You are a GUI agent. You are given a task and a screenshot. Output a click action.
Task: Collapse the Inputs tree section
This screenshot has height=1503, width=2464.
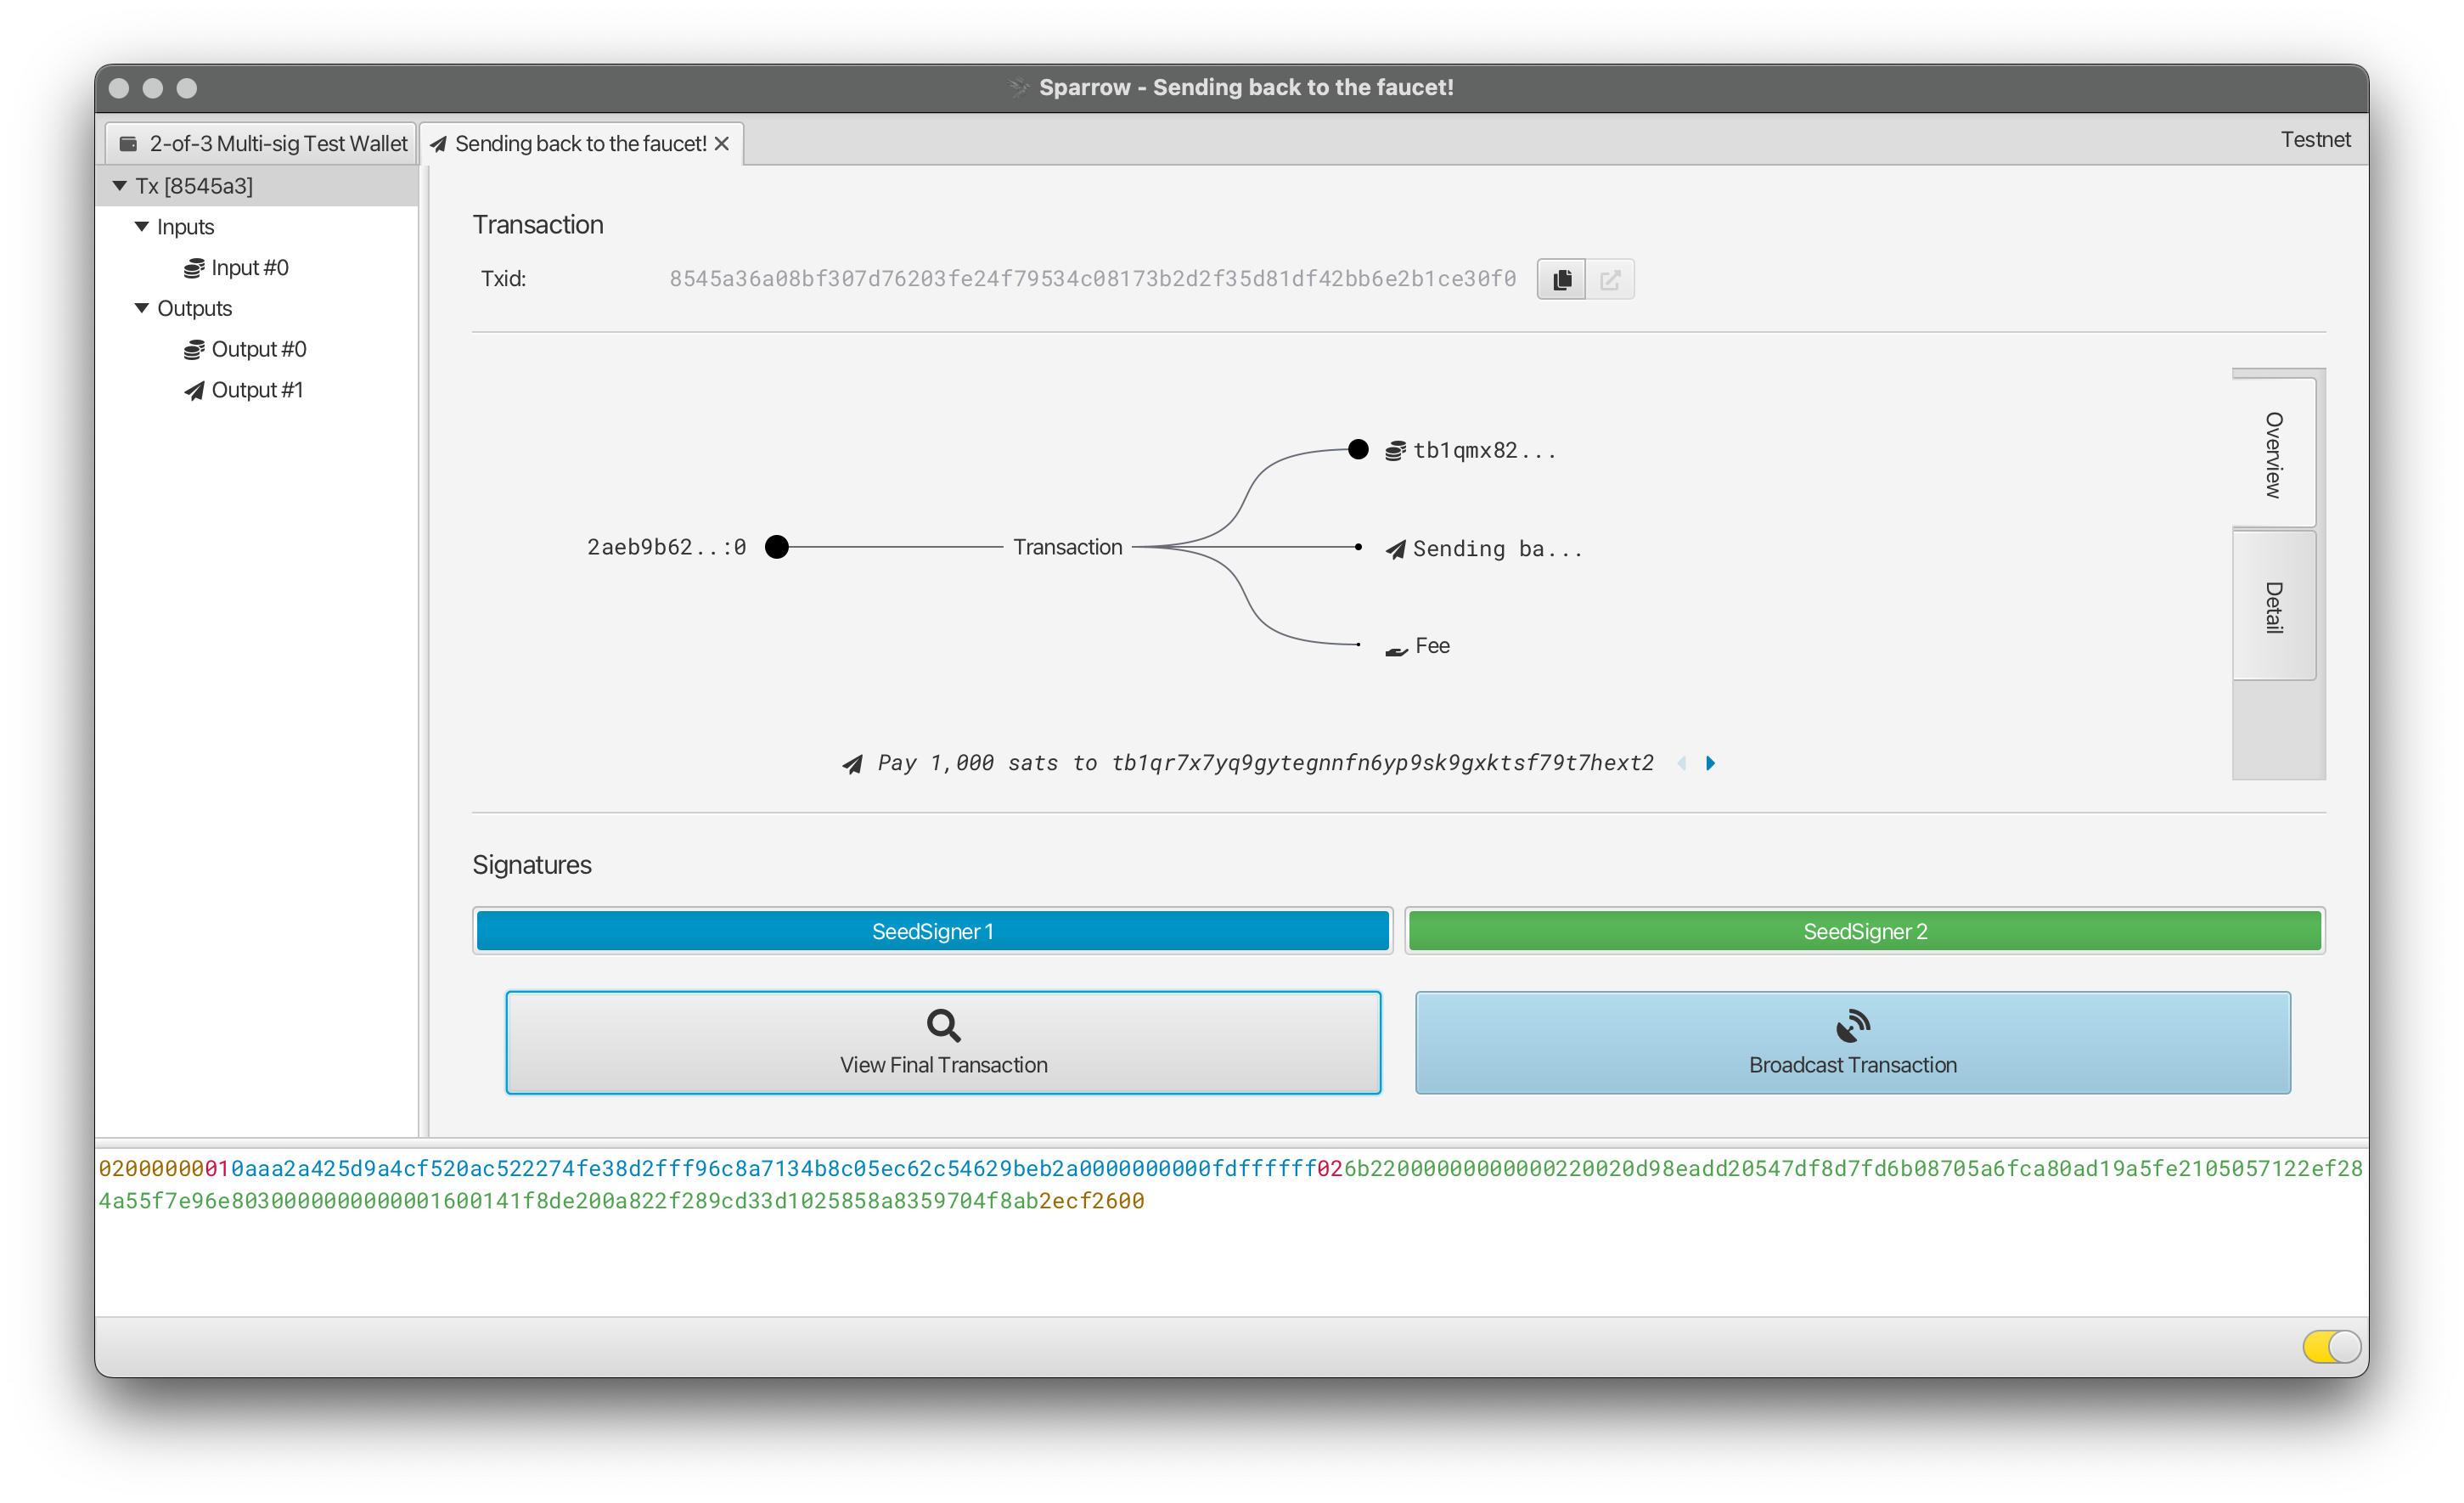(x=142, y=227)
